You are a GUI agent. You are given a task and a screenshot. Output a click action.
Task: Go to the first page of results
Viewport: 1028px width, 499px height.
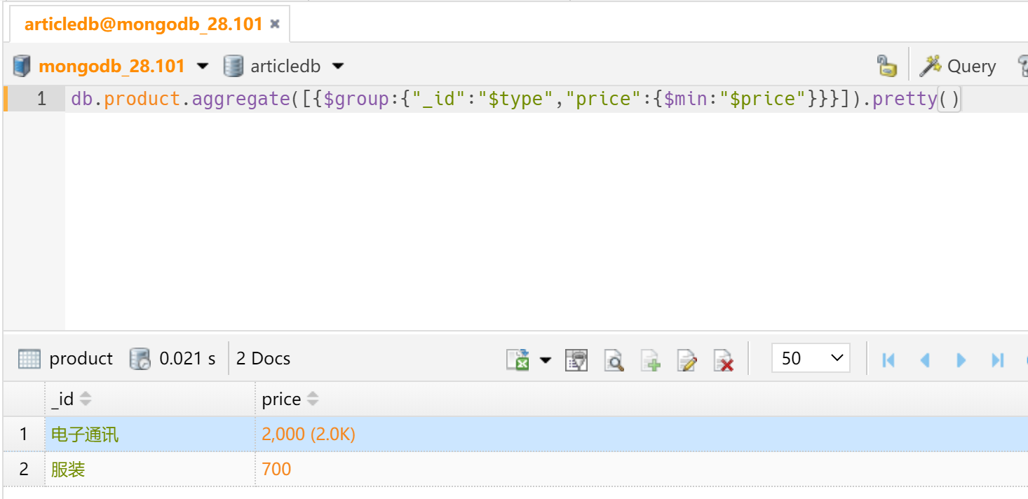pos(888,360)
